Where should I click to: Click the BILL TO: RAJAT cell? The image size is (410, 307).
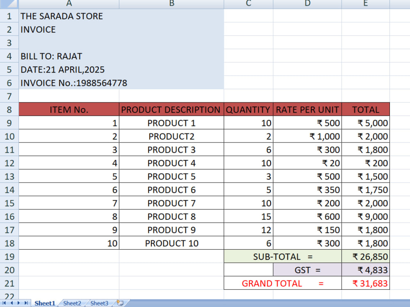(x=69, y=56)
